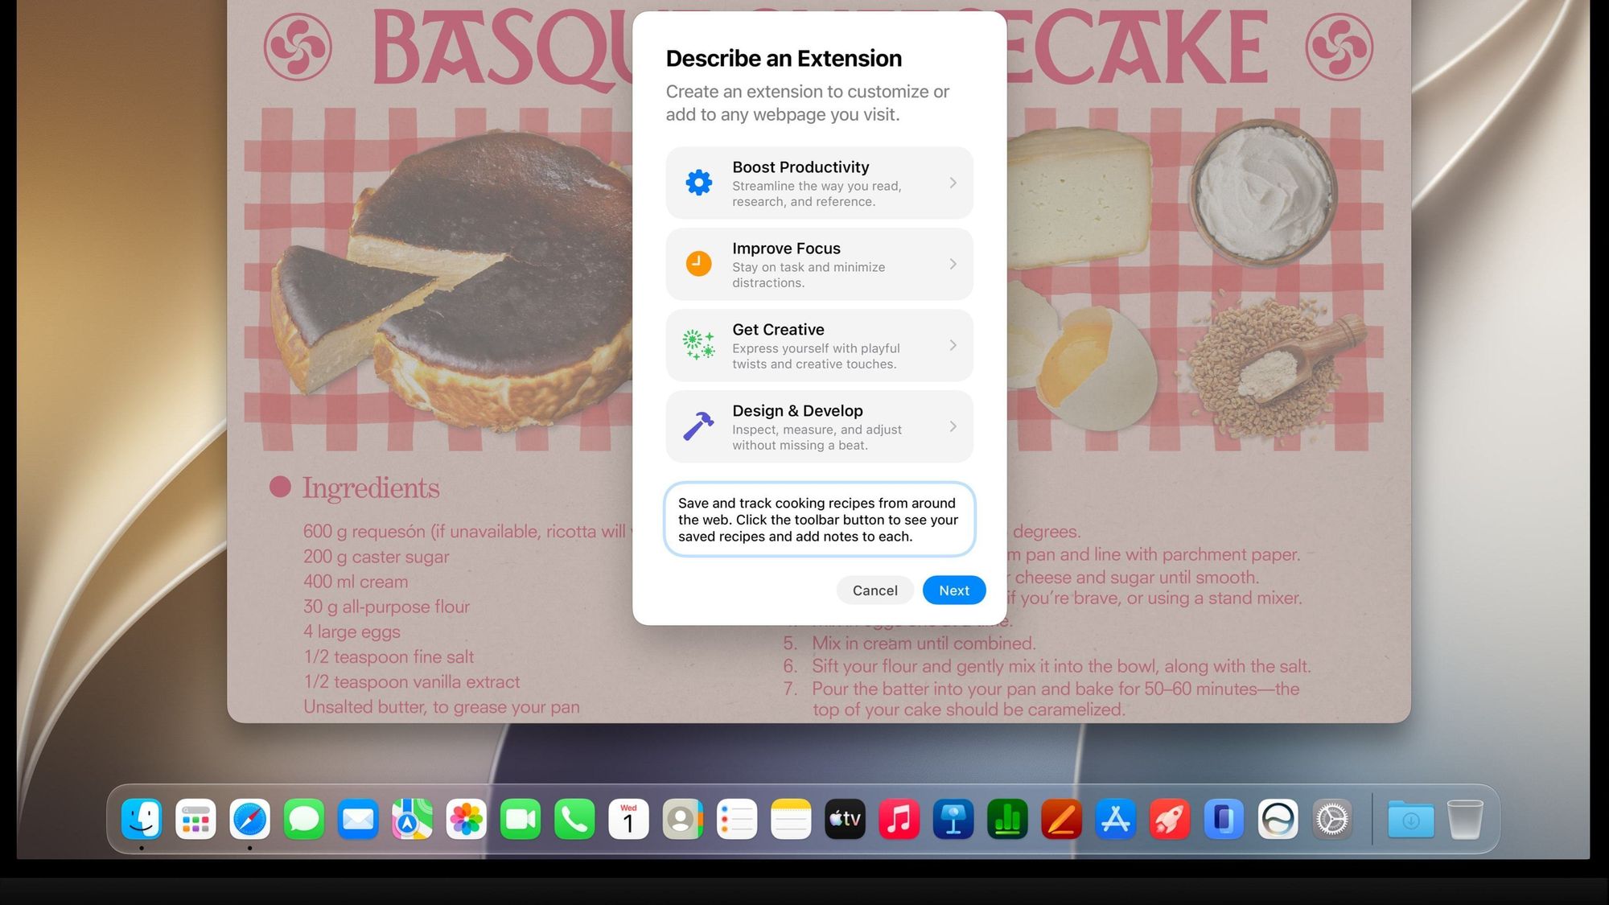Viewport: 1609px width, 905px height.
Task: Click the blue gear Boost Productivity icon
Action: 698,183
